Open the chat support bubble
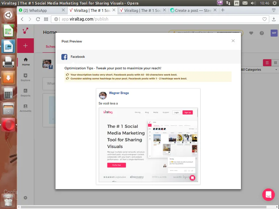 pos(269,195)
